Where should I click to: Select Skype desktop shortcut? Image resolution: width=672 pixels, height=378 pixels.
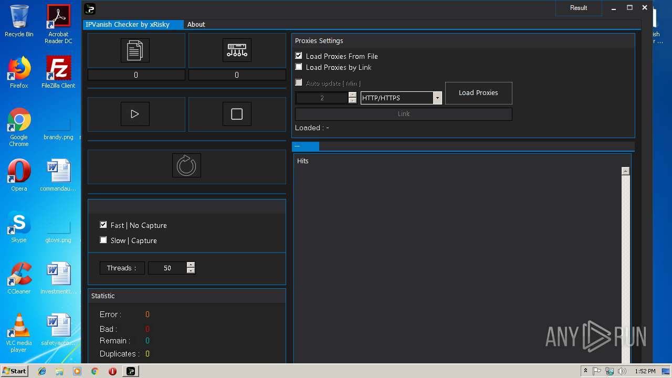click(19, 226)
